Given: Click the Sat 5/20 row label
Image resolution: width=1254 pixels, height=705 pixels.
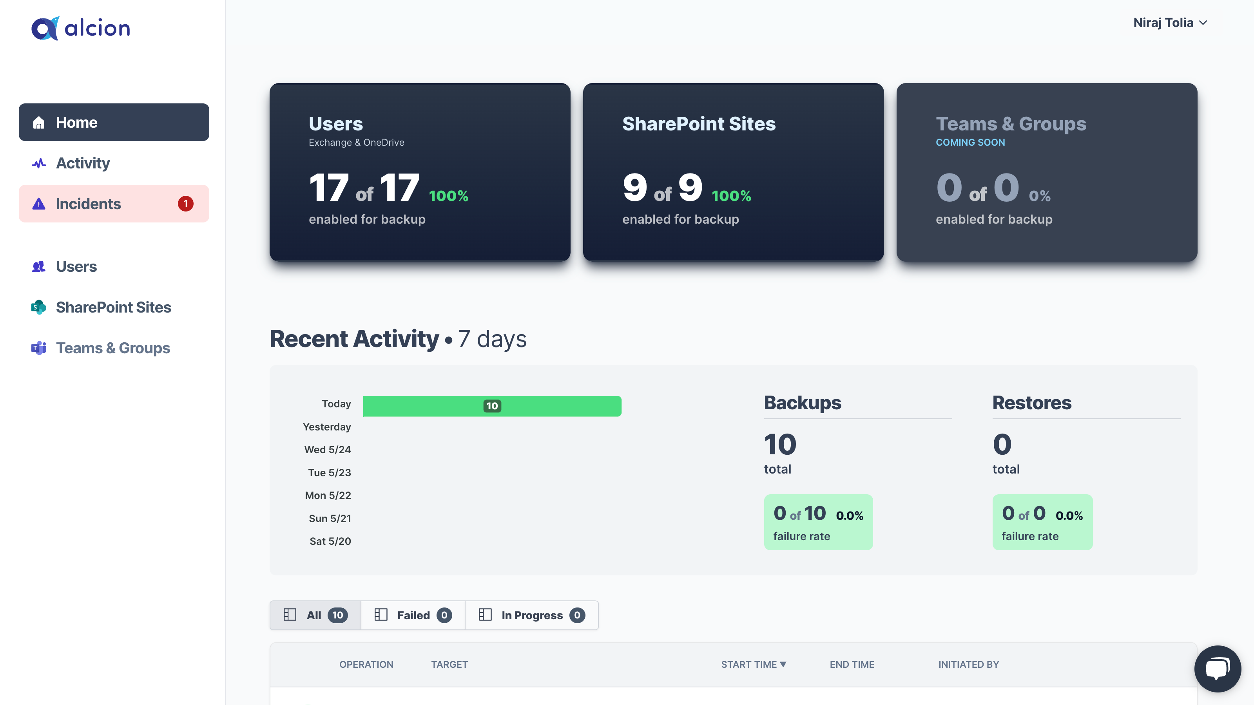Looking at the screenshot, I should tap(330, 541).
